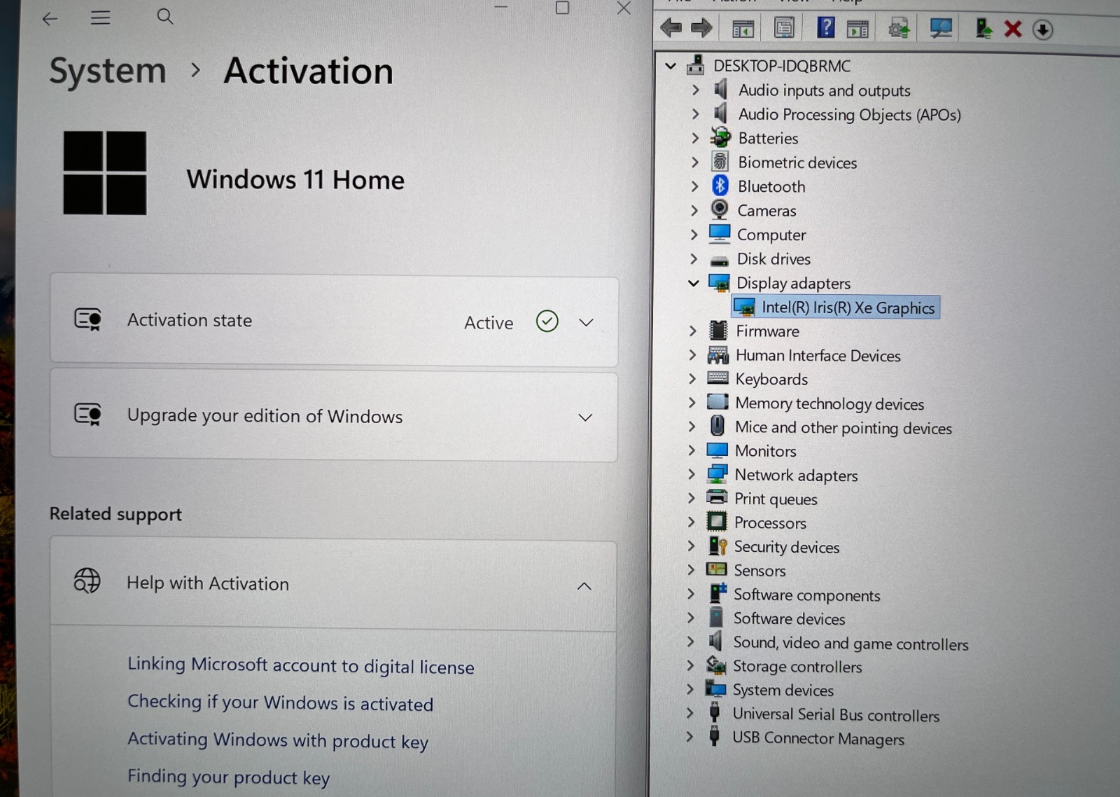Go back in the Settings window
The height and width of the screenshot is (797, 1120).
click(50, 18)
